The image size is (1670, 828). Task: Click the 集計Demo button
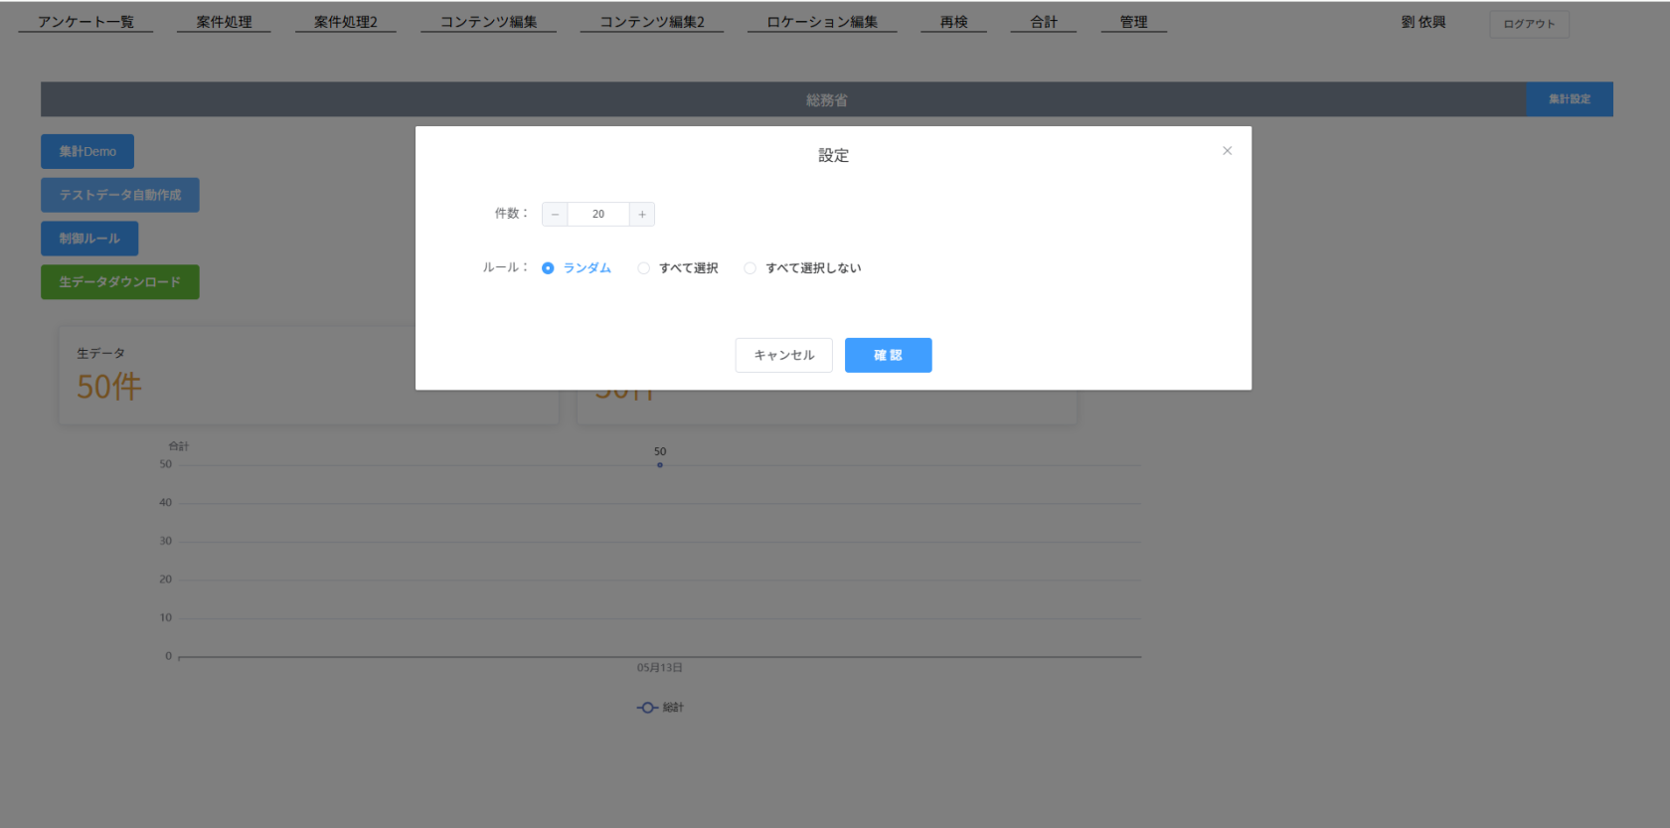click(x=87, y=152)
